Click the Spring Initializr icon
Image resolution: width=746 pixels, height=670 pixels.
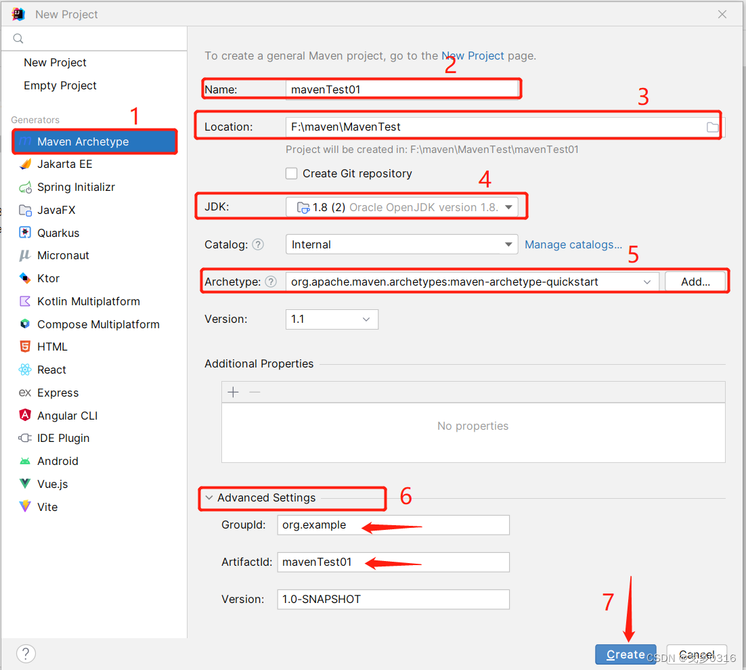coord(25,187)
